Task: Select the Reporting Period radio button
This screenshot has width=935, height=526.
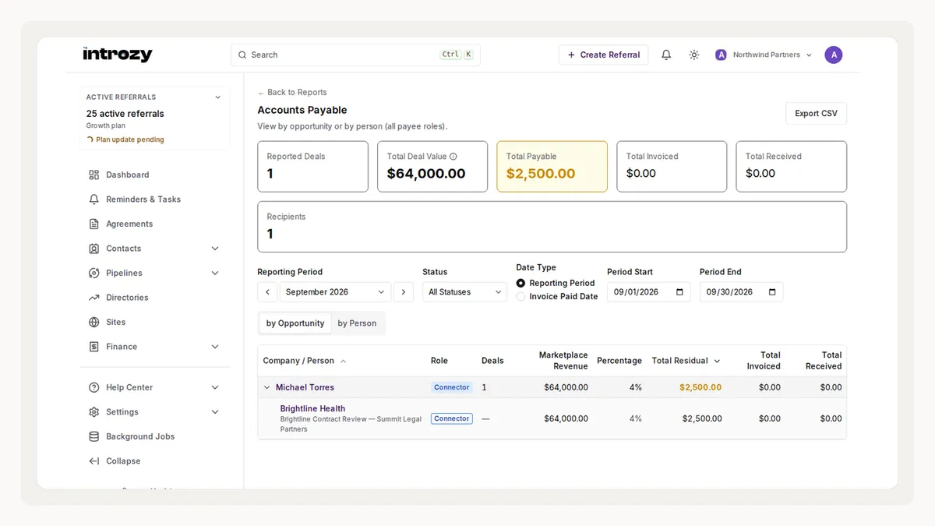Action: (x=520, y=284)
